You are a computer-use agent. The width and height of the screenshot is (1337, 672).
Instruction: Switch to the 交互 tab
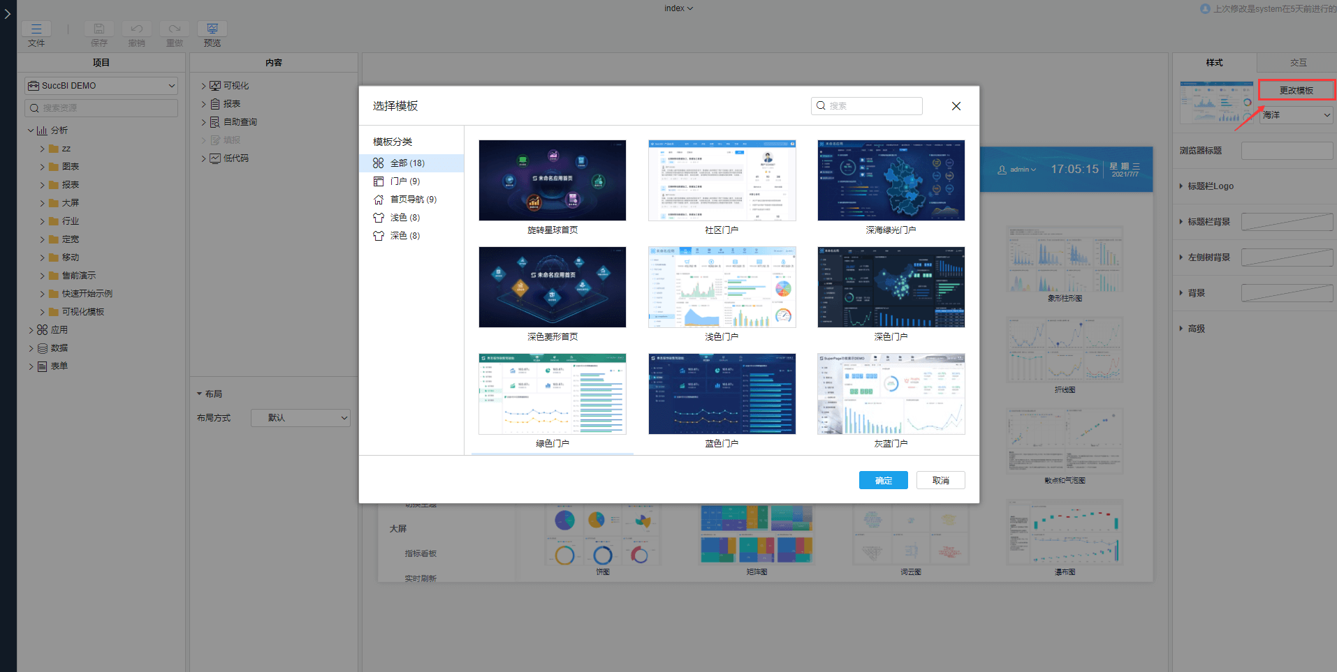[1297, 63]
